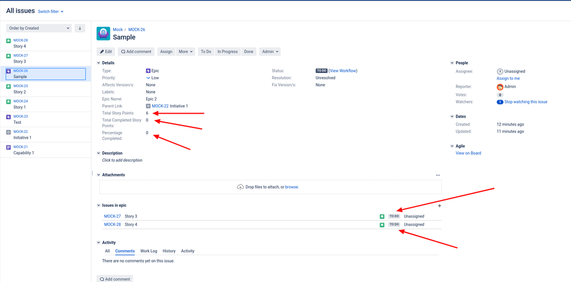
Task: Click the votes count badge
Action: tap(500, 95)
